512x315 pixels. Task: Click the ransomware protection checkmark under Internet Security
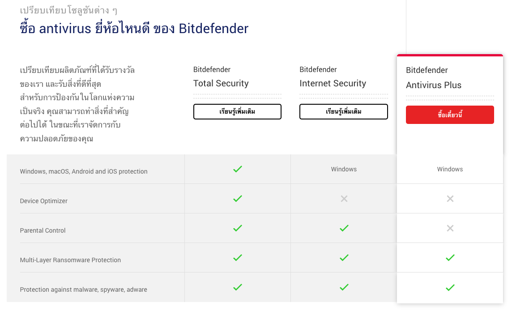tap(344, 257)
